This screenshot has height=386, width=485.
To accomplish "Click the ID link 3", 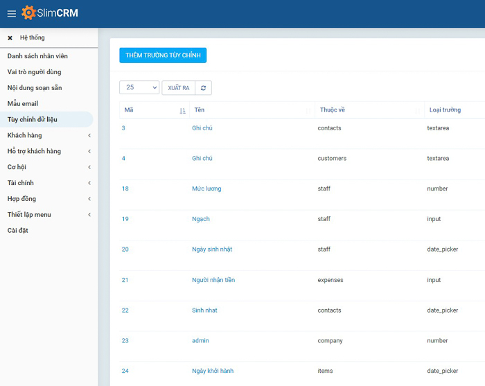I will coord(123,128).
